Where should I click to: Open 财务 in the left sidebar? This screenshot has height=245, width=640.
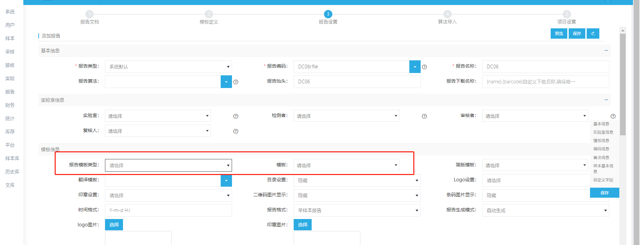coord(10,105)
